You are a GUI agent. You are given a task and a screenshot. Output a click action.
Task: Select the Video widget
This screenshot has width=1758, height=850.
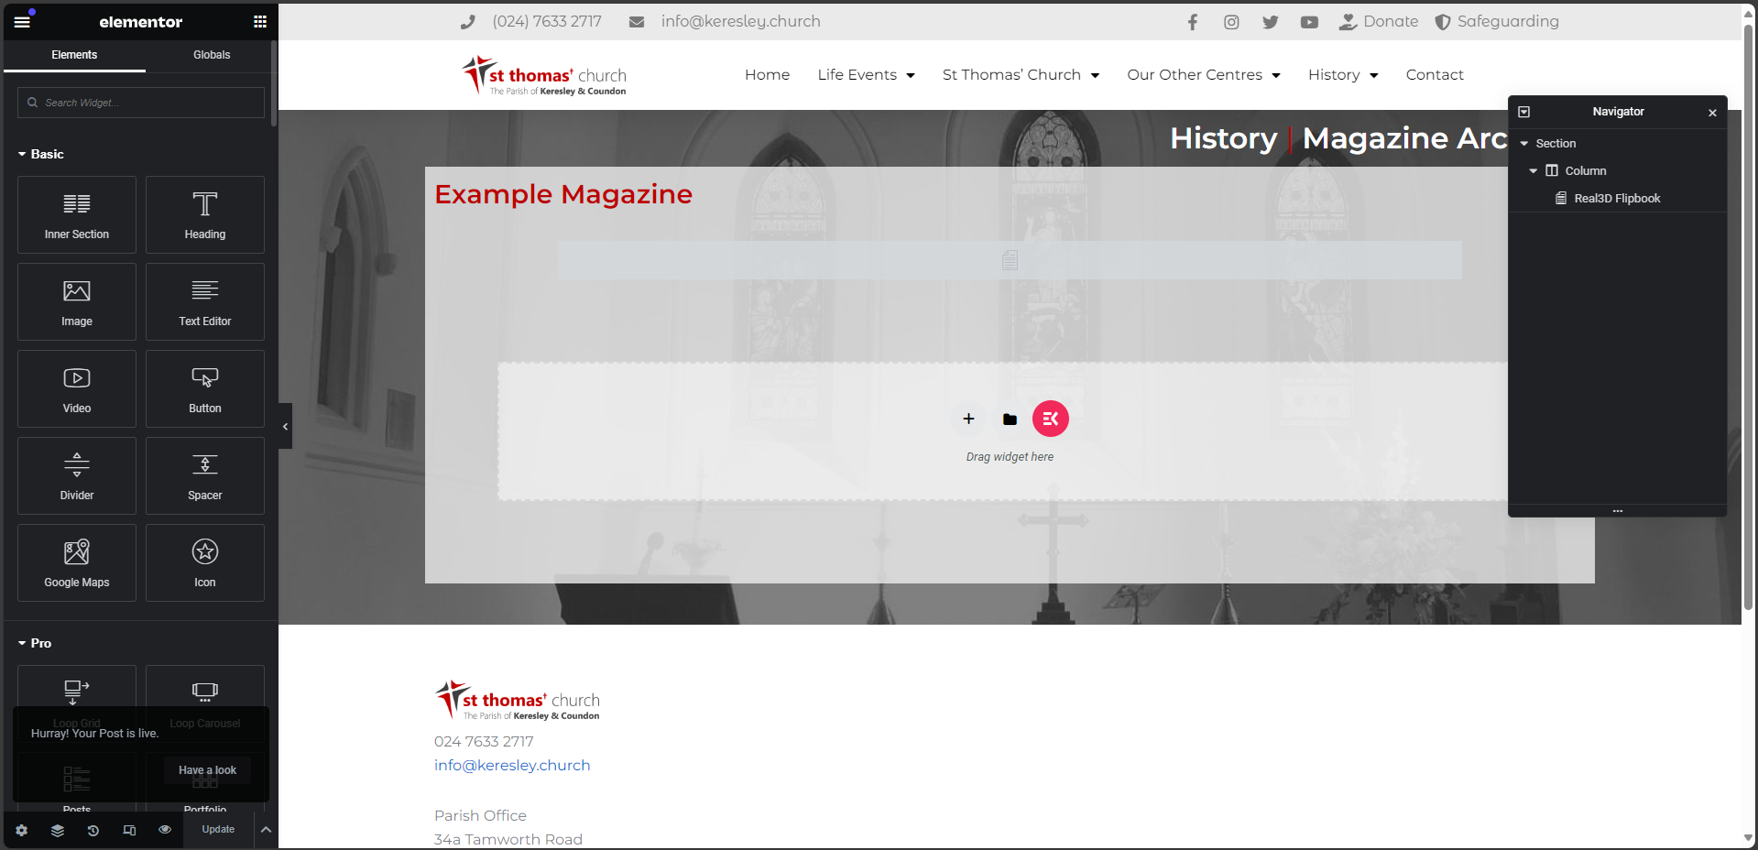77,389
